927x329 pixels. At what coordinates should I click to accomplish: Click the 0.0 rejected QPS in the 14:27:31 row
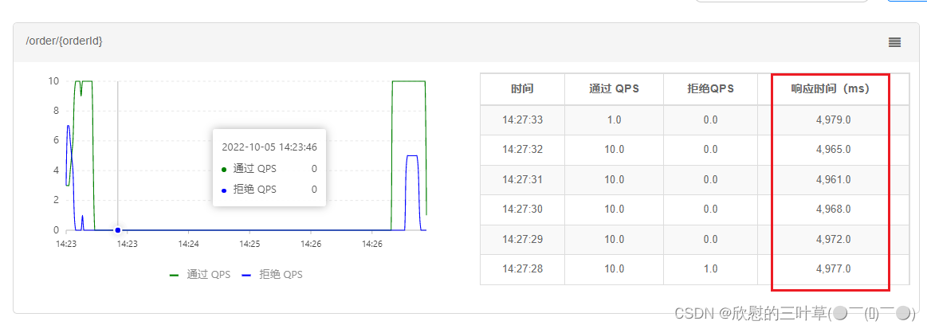click(x=710, y=179)
